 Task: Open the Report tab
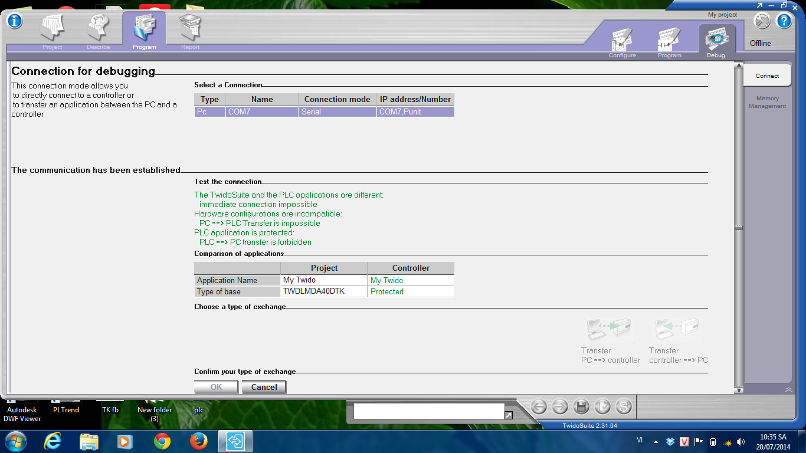(190, 31)
